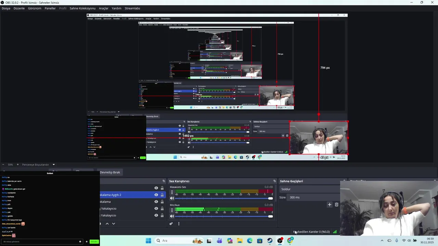The width and height of the screenshot is (438, 246).
Task: Mute Masaüstü Ses audio
Action: [172, 198]
